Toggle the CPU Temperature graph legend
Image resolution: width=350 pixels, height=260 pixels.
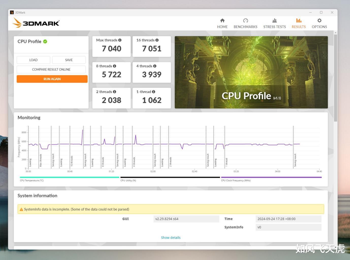(x=32, y=180)
